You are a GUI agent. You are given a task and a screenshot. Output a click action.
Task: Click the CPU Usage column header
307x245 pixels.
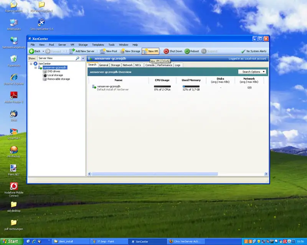[x=162, y=80]
